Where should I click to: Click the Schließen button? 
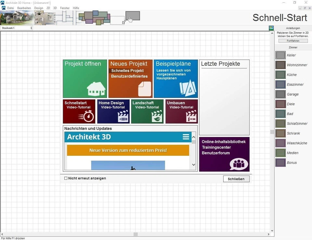tap(236, 178)
